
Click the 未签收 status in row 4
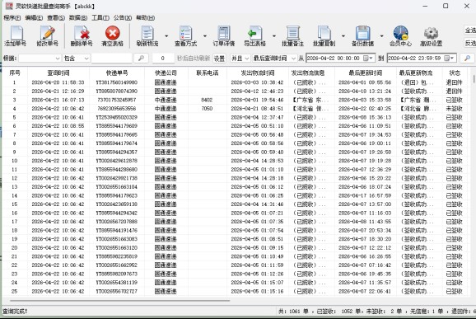coord(454,109)
